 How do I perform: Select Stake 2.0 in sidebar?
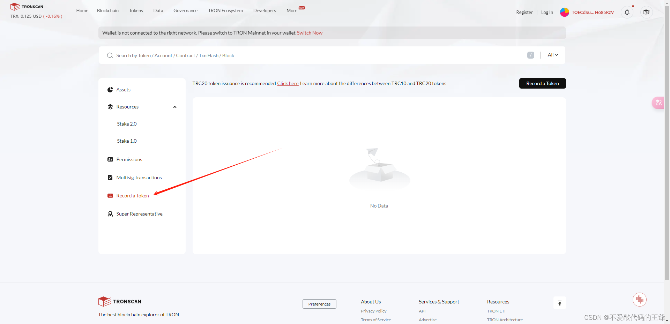(127, 124)
